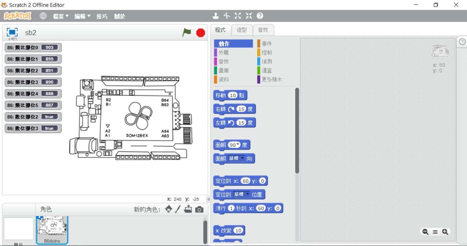Start the project with green flag
This screenshot has height=246, width=467.
click(x=187, y=33)
